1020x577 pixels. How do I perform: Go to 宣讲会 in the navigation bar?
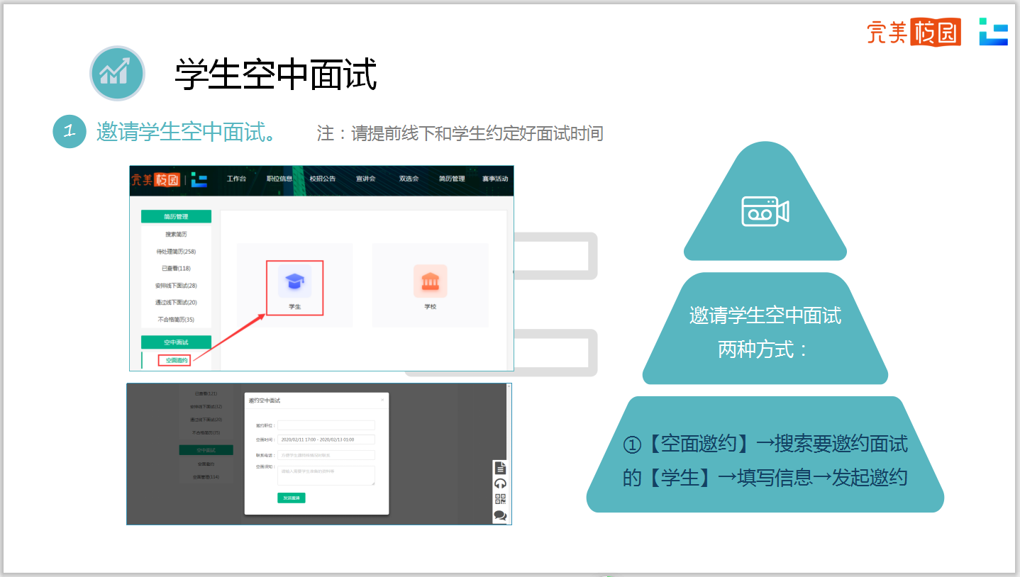click(365, 179)
